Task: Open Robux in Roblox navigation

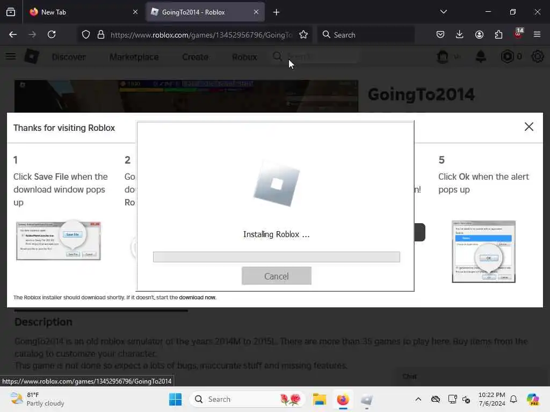Action: pos(244,57)
